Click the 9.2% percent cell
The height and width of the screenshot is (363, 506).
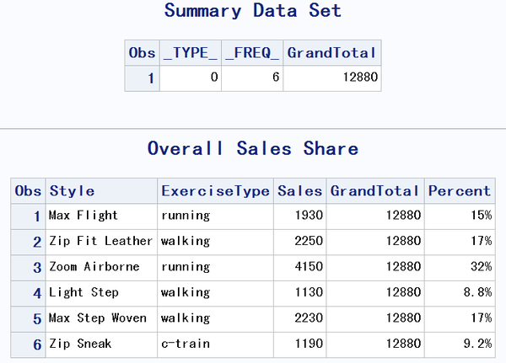476,344
